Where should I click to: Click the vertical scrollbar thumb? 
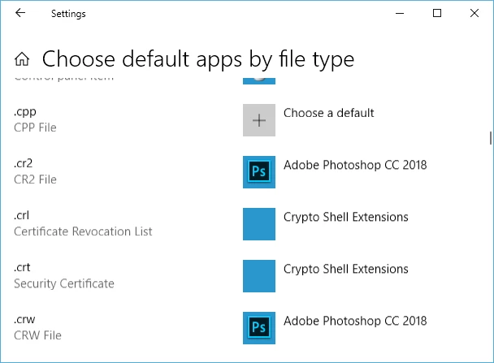[x=491, y=138]
